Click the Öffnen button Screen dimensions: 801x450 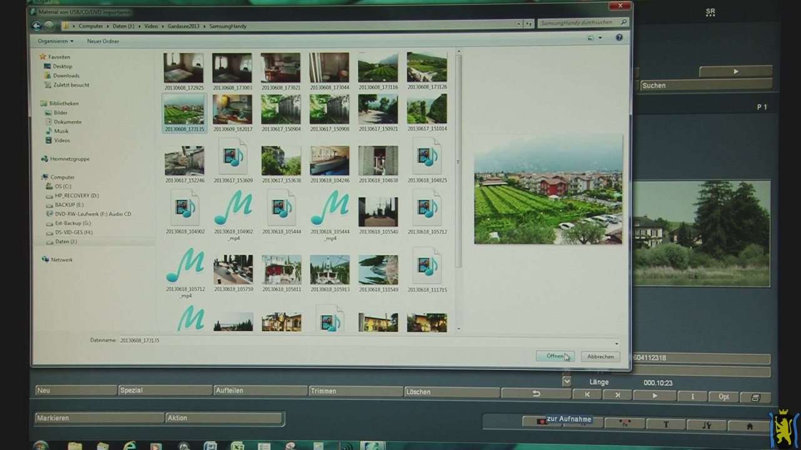(x=554, y=356)
